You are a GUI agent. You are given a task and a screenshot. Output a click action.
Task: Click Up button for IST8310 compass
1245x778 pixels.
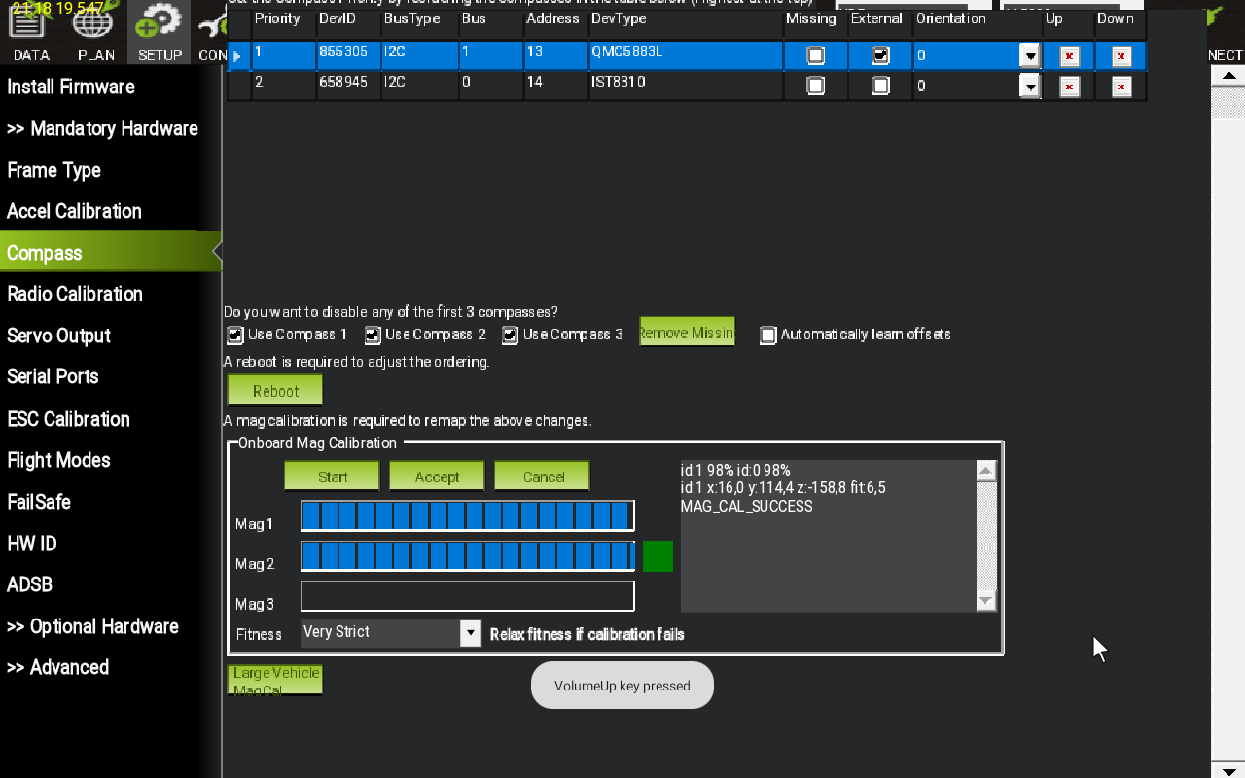coord(1069,88)
